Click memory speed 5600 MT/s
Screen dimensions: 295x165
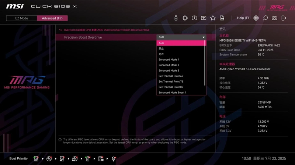264,107
